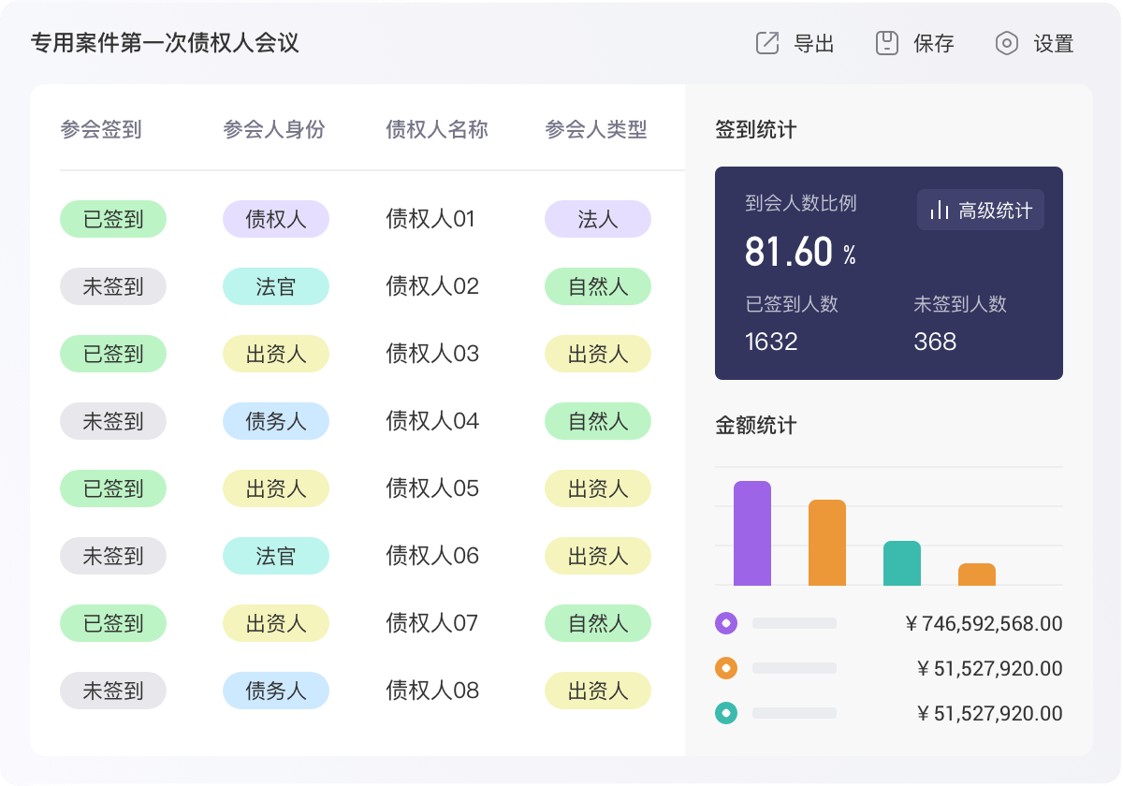The height and width of the screenshot is (786, 1123).
Task: Click 未签到 status in 债权人02 row
Action: (x=113, y=286)
